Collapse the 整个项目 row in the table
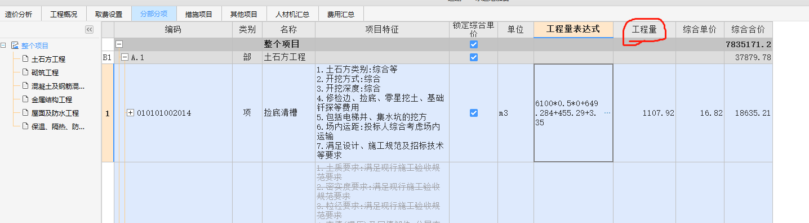 119,44
